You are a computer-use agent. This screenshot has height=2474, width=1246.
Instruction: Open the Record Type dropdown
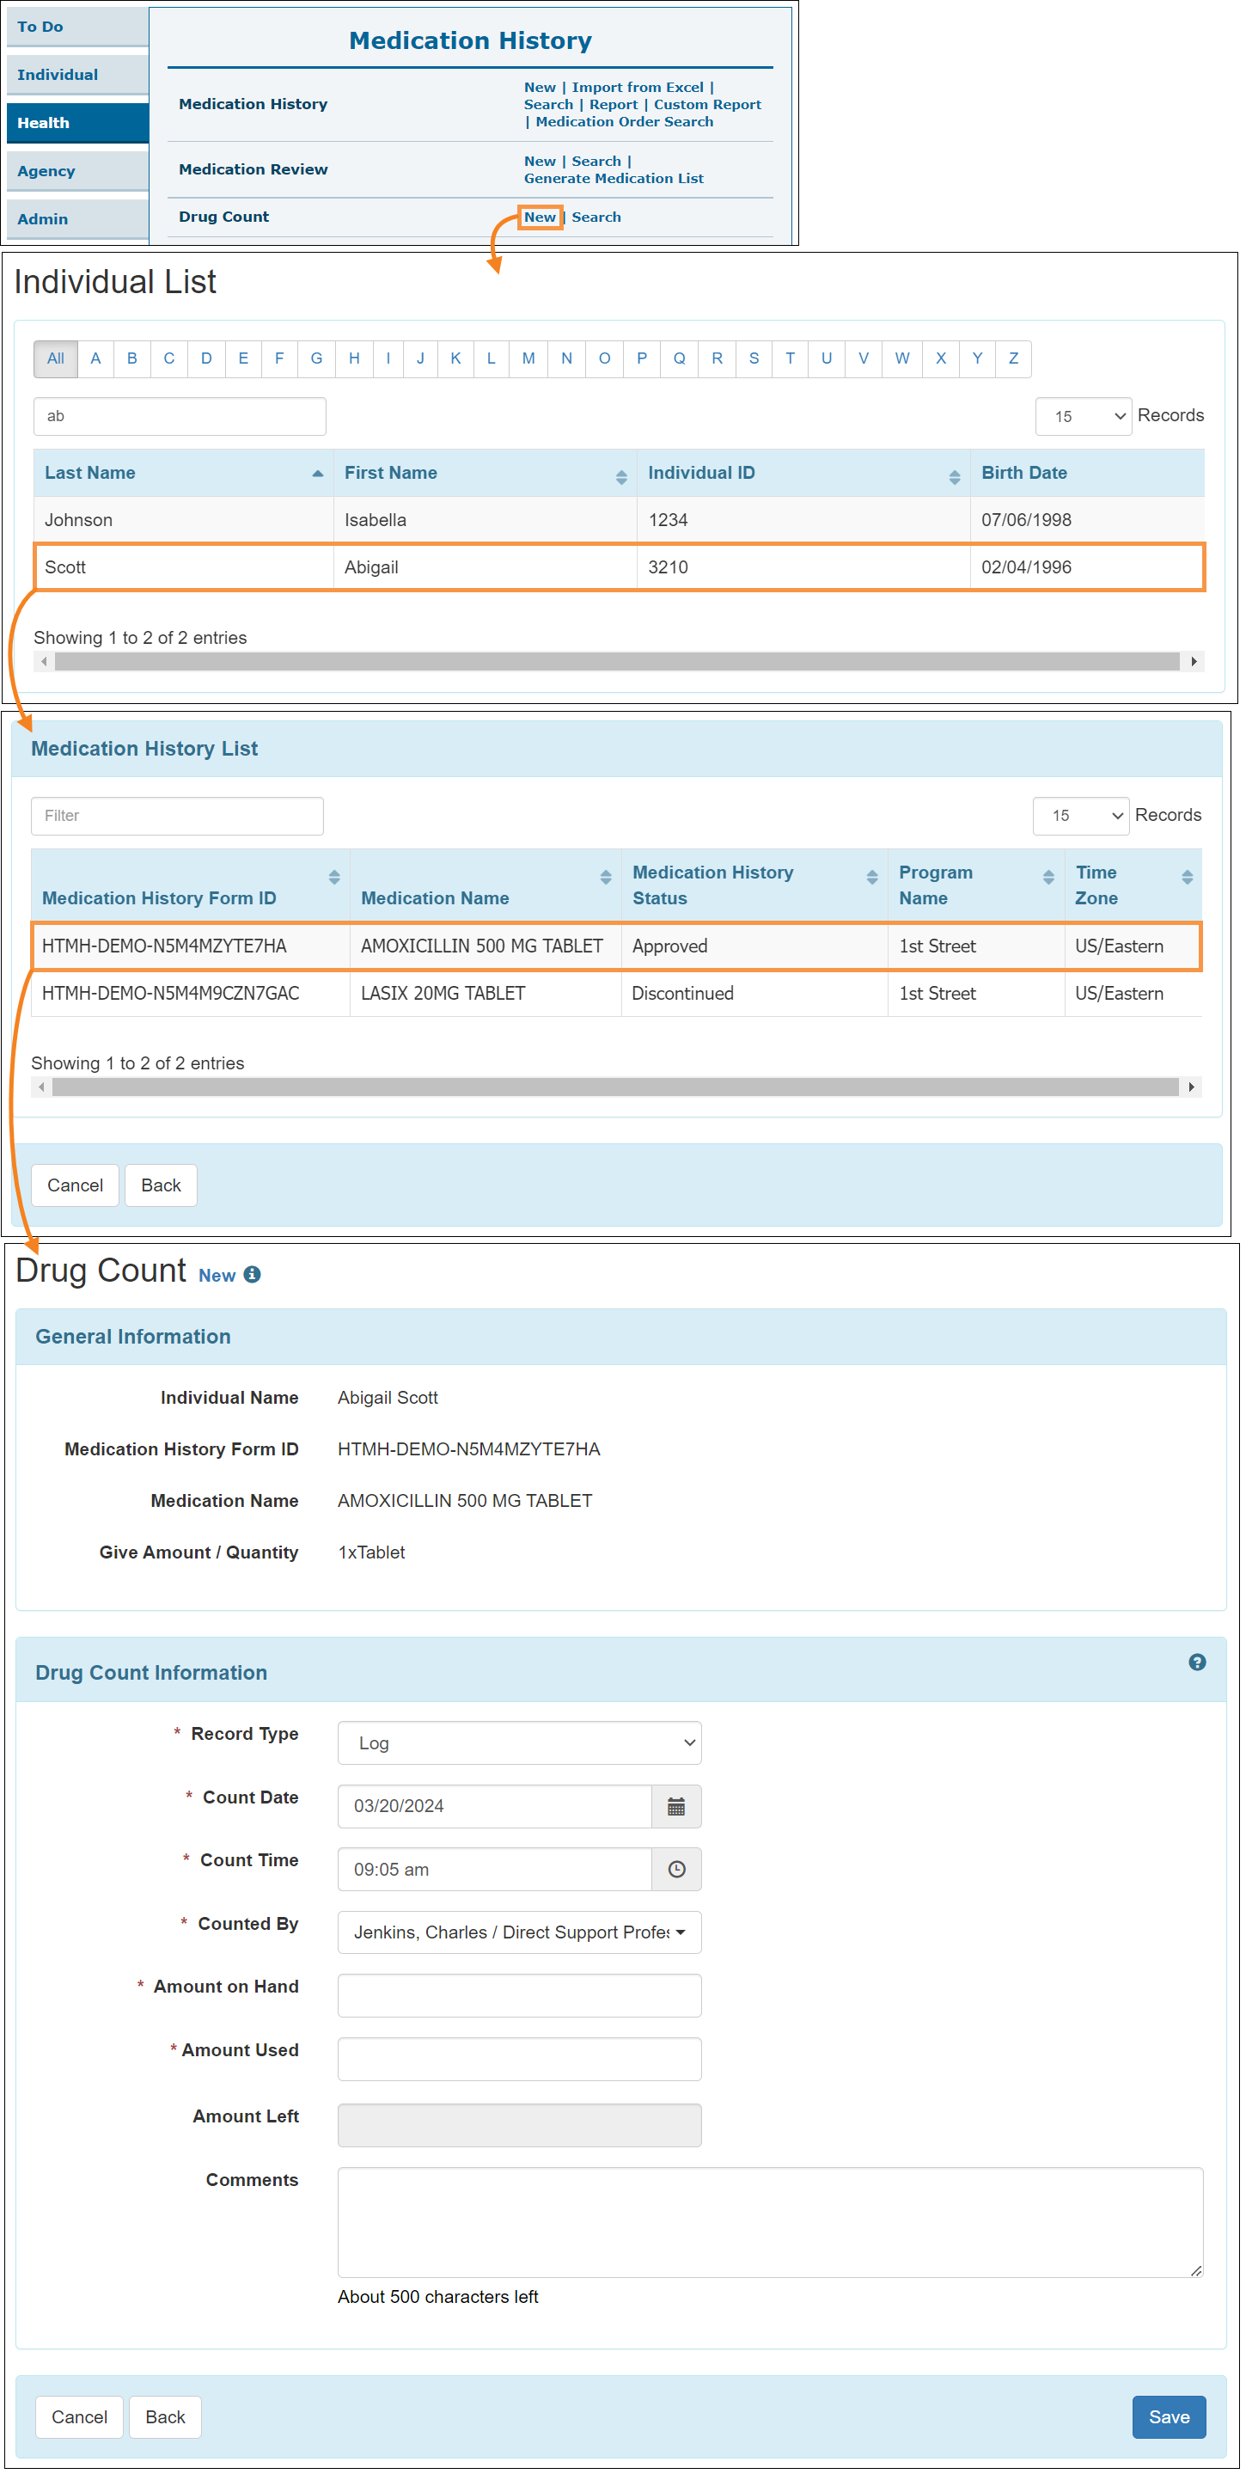coord(519,1743)
